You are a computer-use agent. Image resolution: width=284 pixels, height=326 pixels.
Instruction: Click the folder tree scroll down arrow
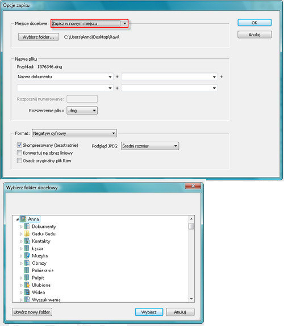[191, 299]
